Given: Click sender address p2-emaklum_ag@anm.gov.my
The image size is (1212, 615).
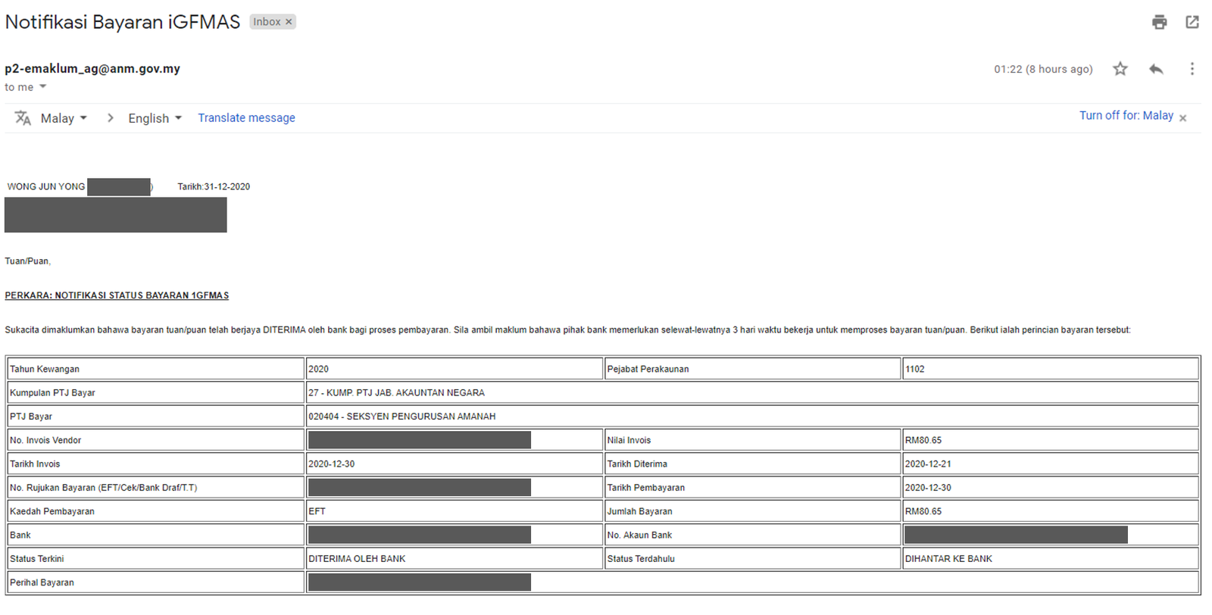Looking at the screenshot, I should point(92,68).
